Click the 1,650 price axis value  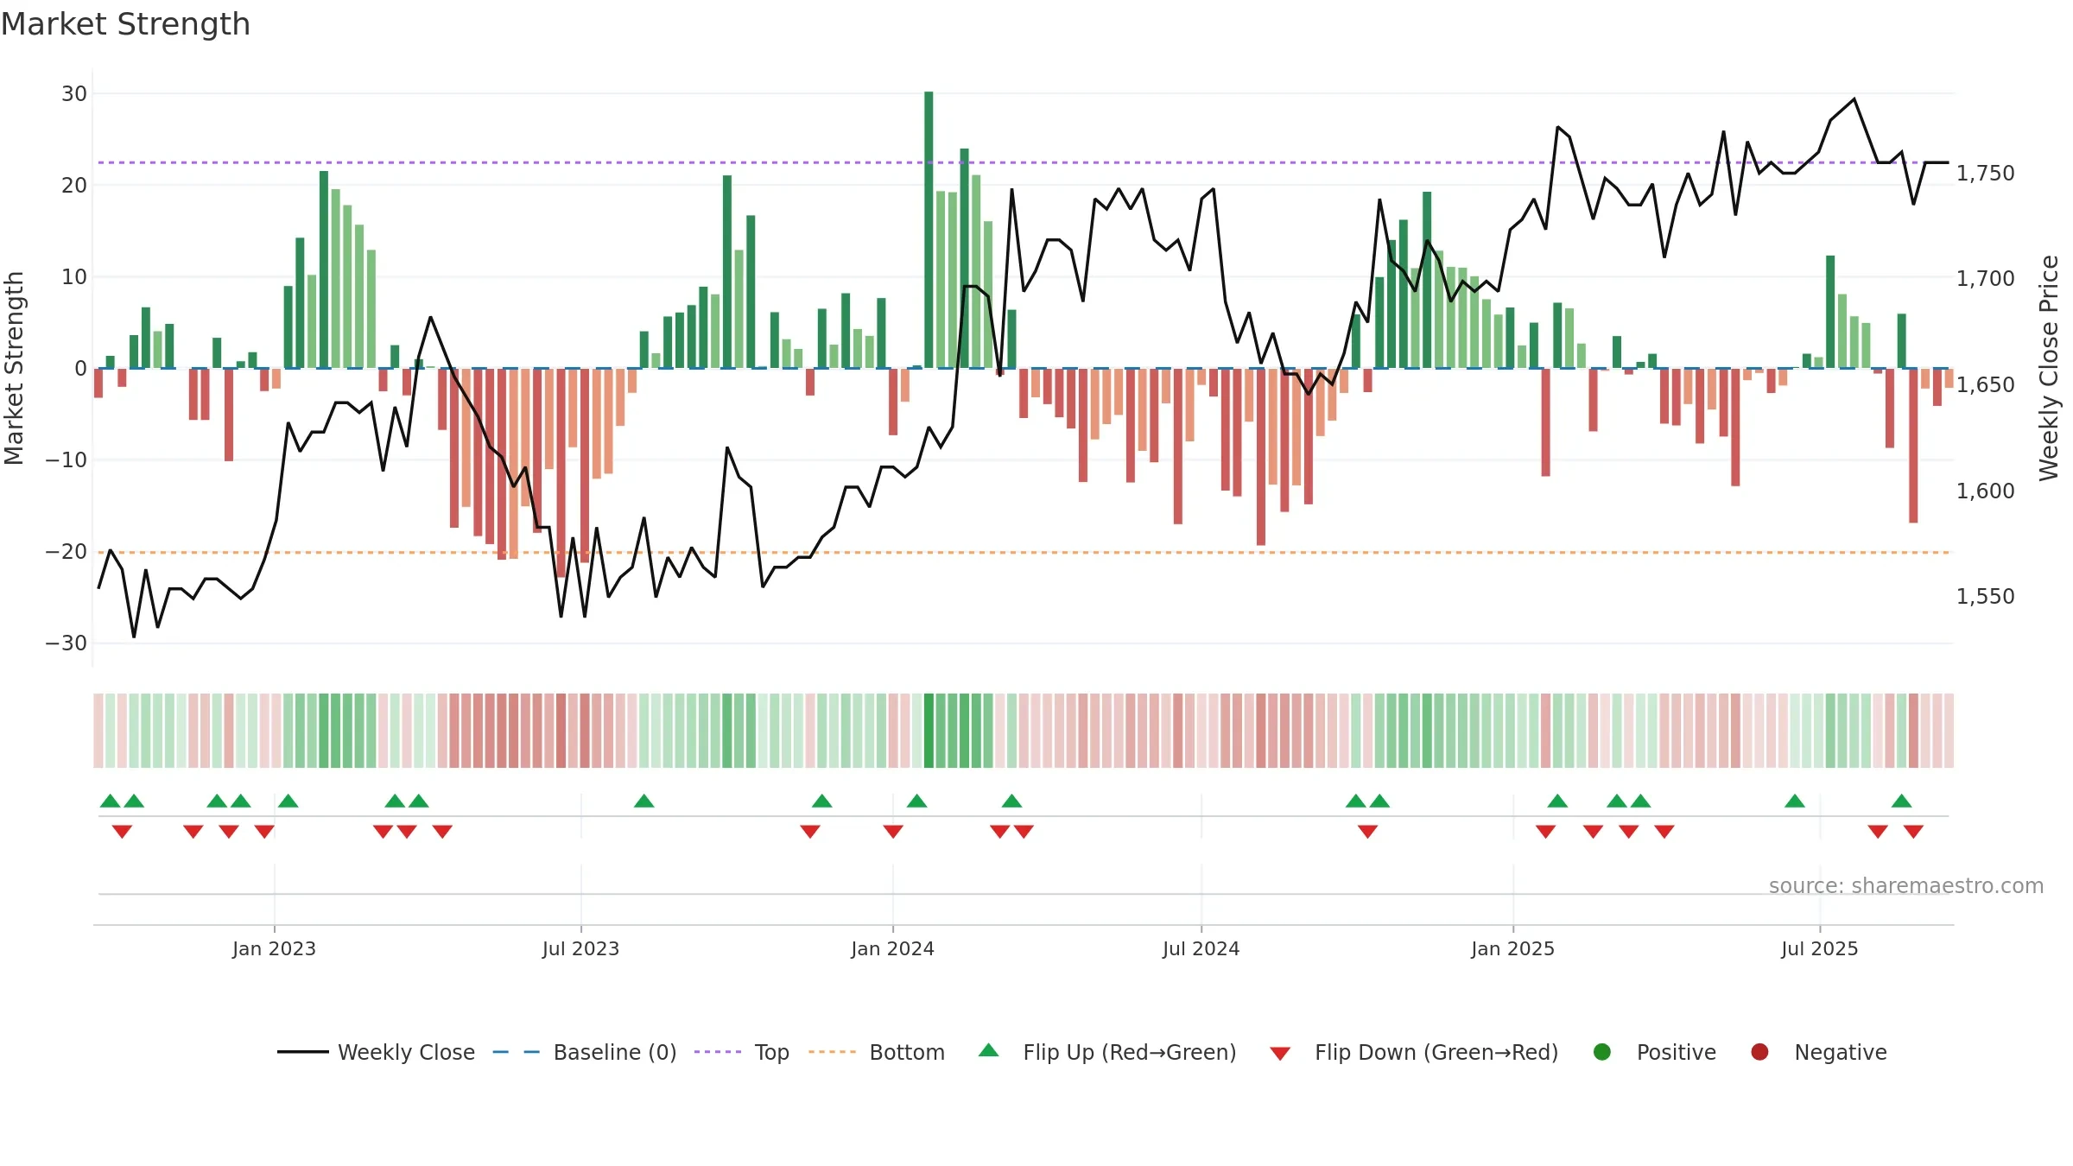1985,385
